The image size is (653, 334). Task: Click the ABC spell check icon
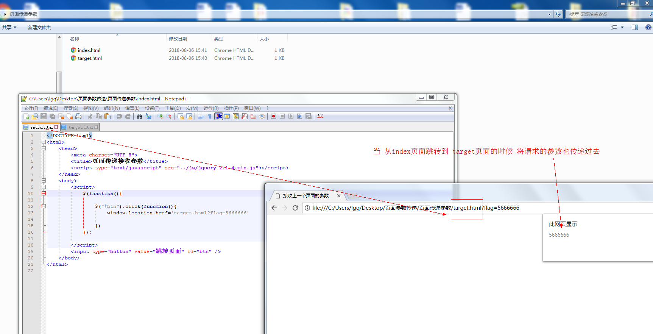(320, 116)
